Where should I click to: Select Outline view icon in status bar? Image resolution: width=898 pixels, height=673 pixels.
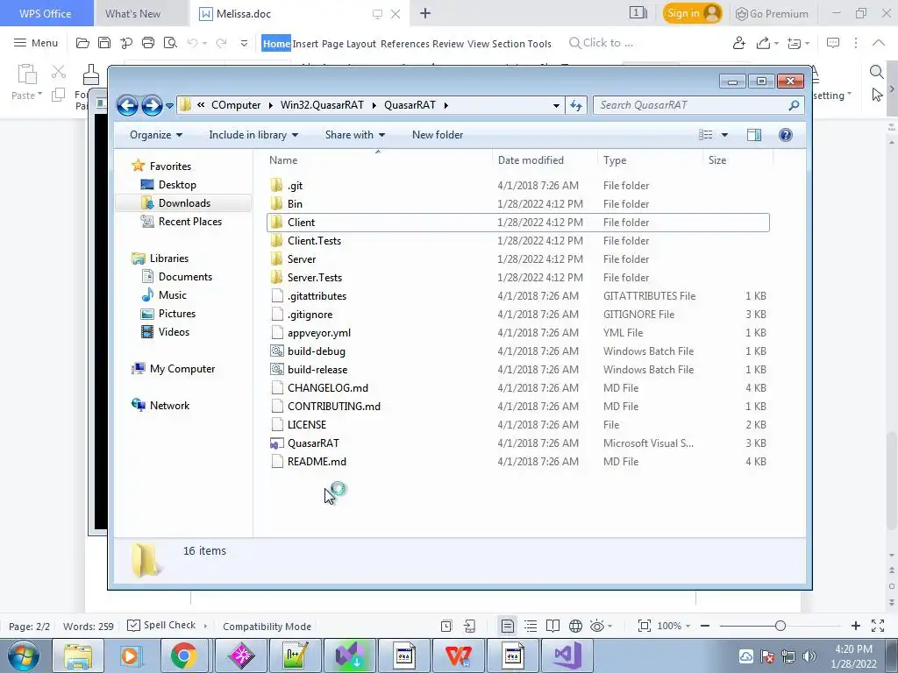click(x=531, y=626)
